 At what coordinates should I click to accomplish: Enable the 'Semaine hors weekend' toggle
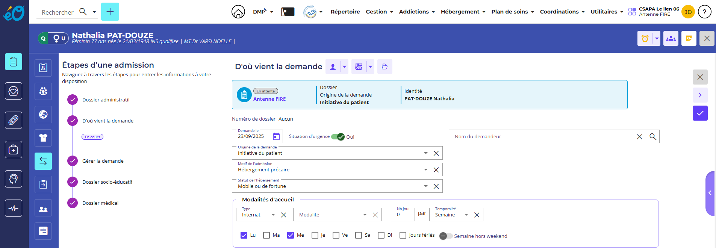pos(446,236)
